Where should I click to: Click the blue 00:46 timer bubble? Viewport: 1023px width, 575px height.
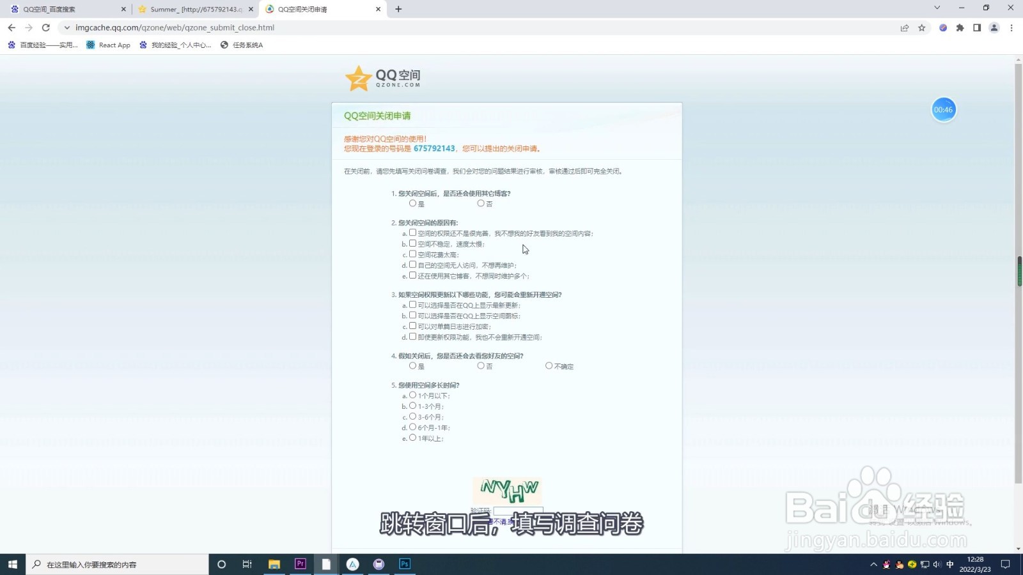point(943,110)
